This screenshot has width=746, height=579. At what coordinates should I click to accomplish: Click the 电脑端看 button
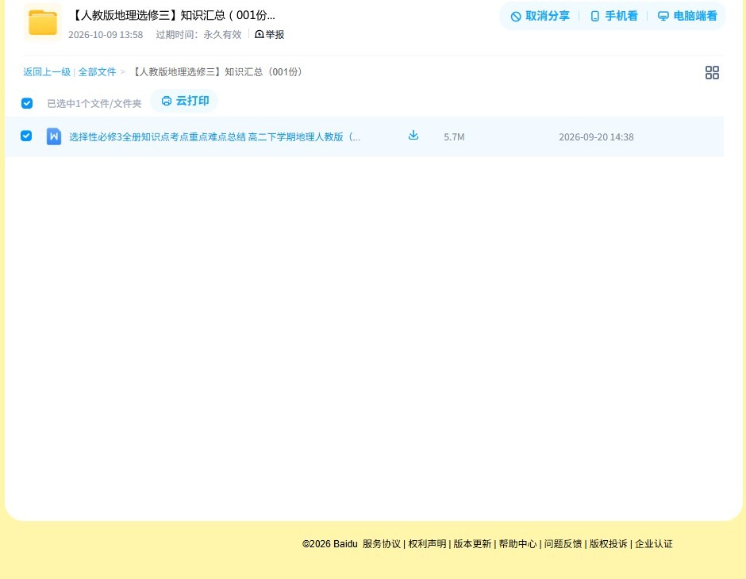[687, 16]
